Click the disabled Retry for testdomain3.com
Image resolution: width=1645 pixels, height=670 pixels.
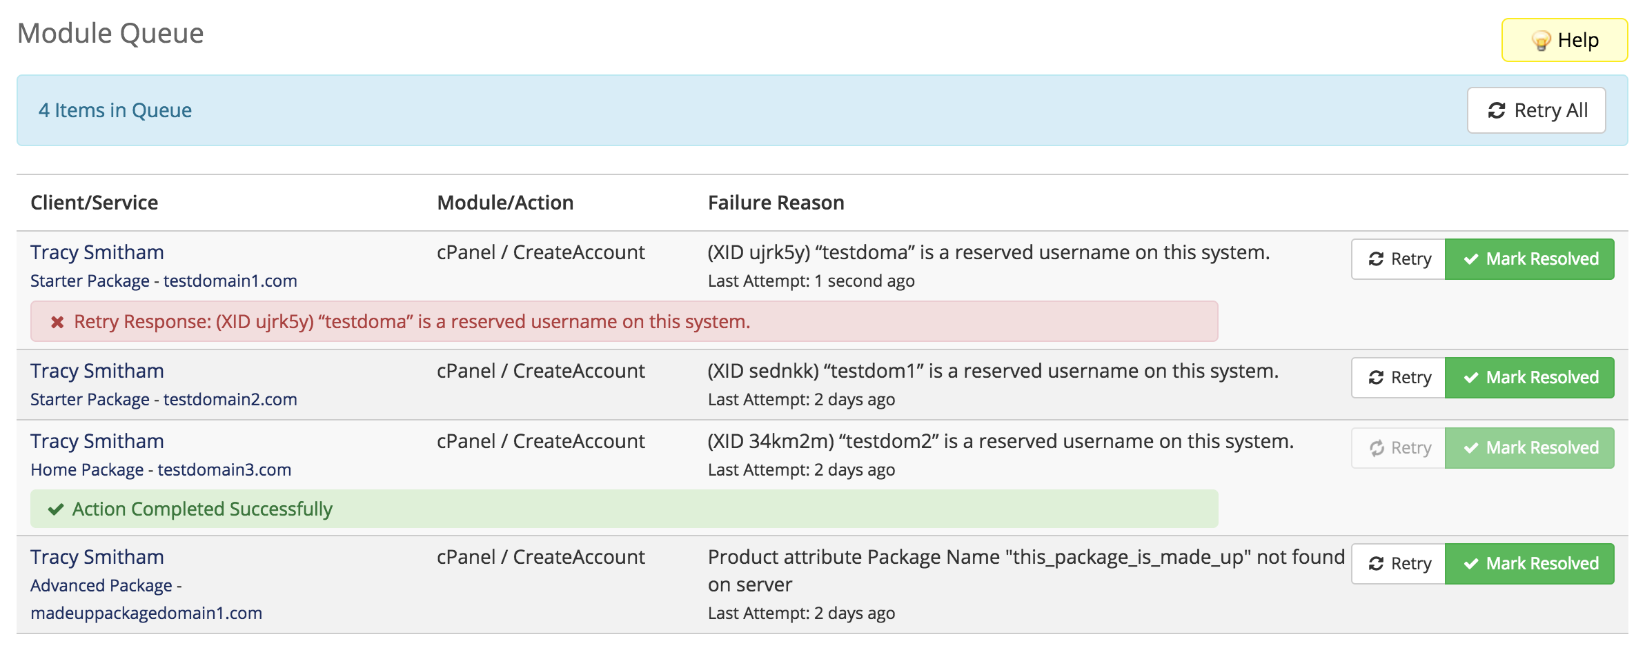pos(1399,448)
